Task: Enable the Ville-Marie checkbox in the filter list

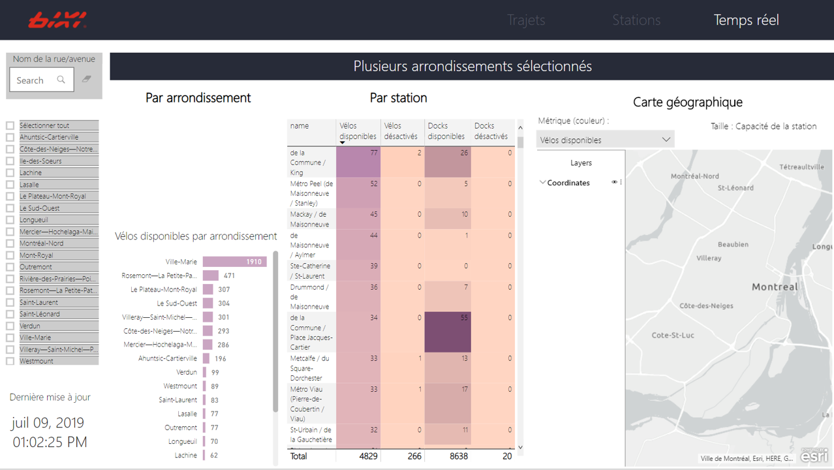Action: click(10, 337)
